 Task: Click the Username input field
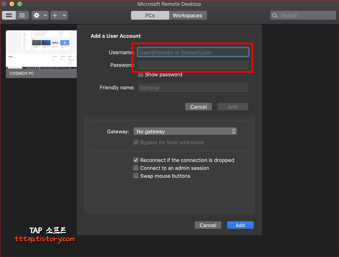point(193,52)
